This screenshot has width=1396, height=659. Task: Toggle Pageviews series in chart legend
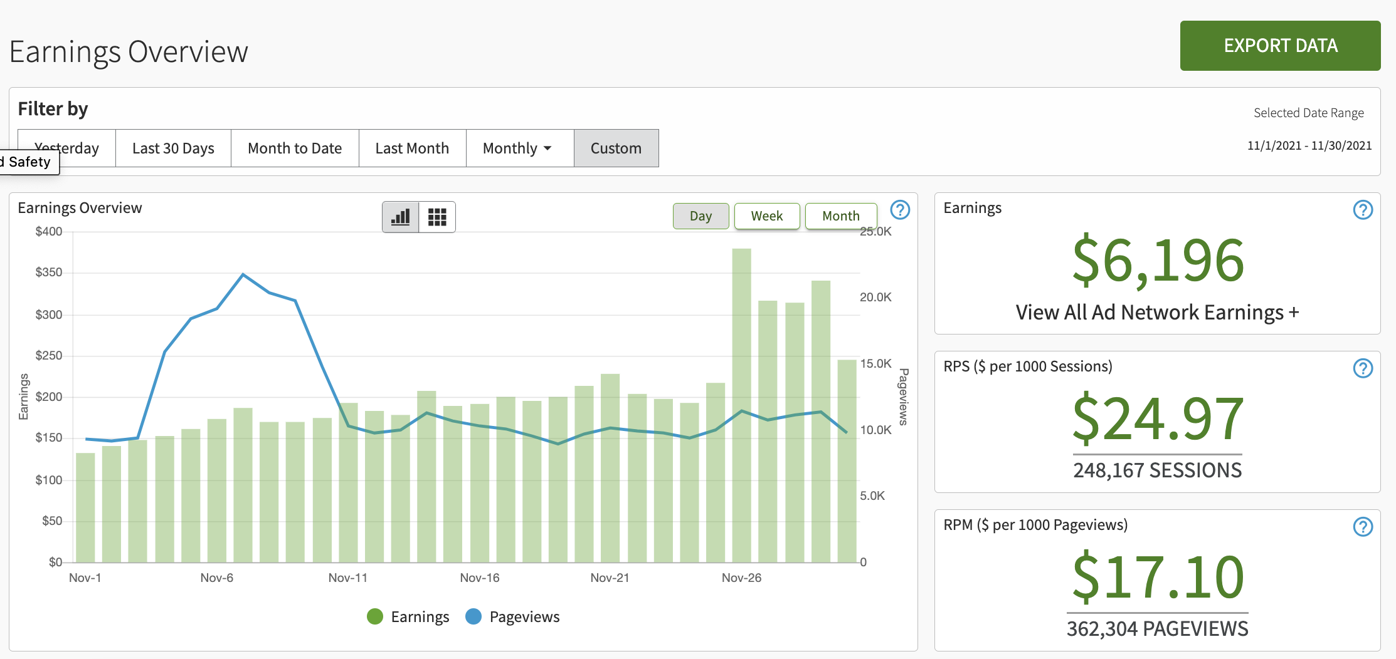click(x=512, y=617)
